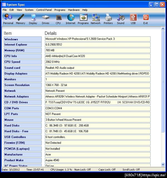Click the Date: 3/1/2012 status entry
The width and height of the screenshot is (167, 178).
[11, 170]
